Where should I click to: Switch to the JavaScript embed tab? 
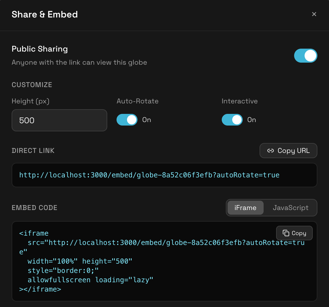point(290,208)
